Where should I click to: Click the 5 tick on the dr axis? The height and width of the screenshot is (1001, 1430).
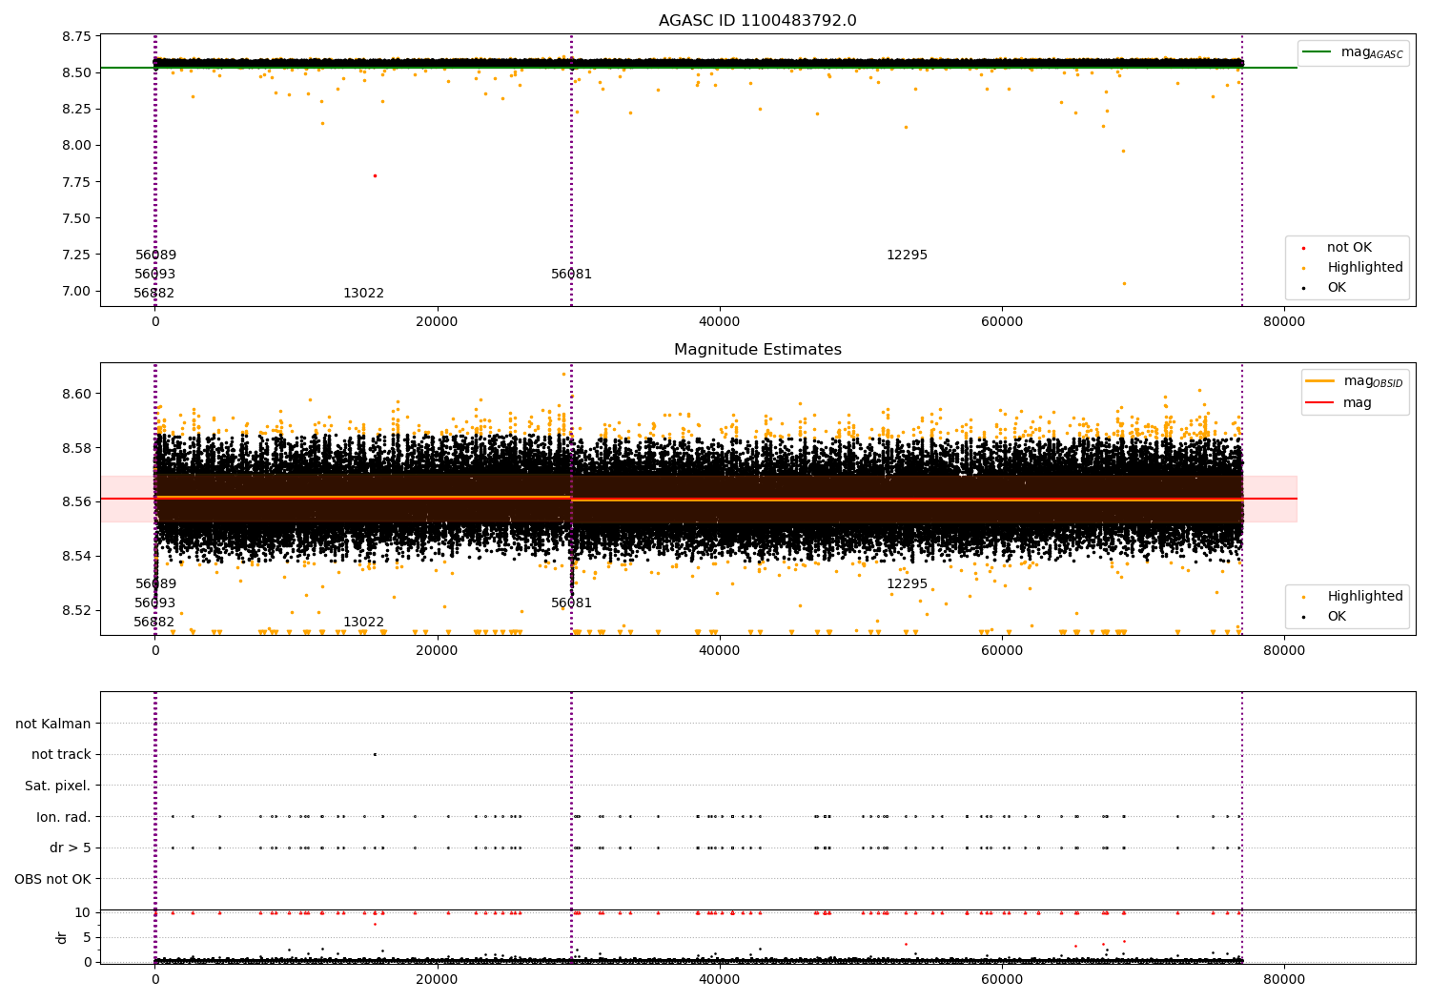[88, 937]
